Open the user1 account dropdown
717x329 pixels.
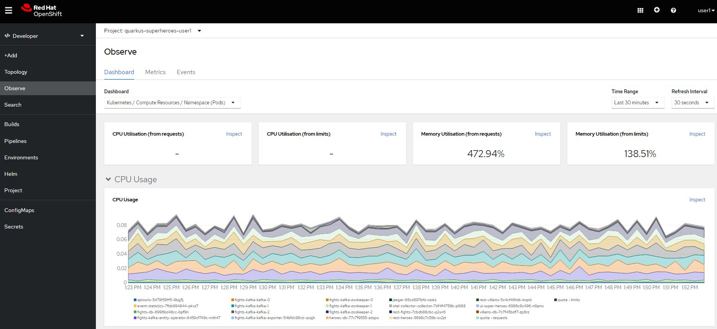[706, 10]
